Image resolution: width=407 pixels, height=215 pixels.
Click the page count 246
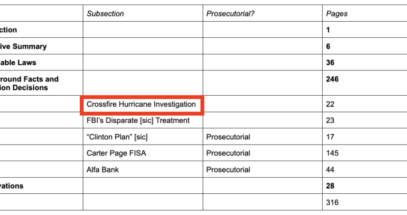[x=332, y=79]
